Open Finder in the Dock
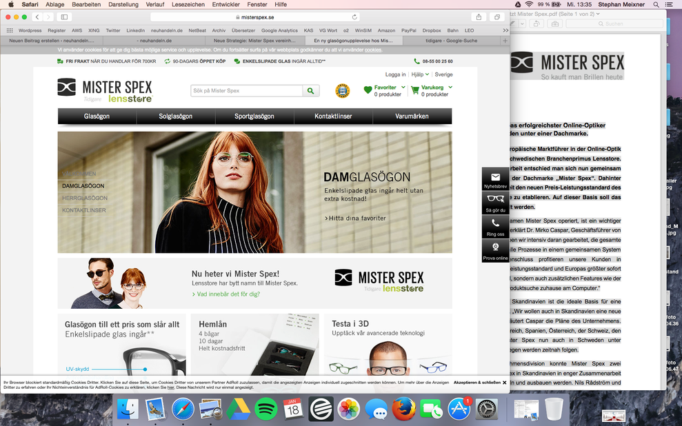 tap(128, 409)
